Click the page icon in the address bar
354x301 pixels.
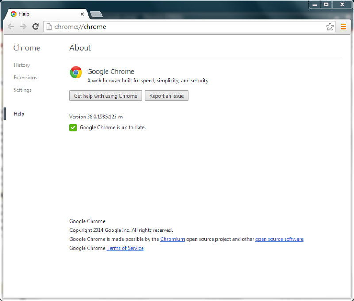click(49, 27)
